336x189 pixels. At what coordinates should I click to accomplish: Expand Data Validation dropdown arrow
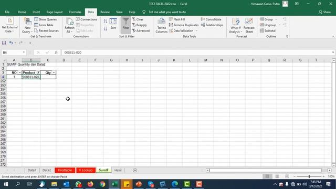[x=196, y=30]
